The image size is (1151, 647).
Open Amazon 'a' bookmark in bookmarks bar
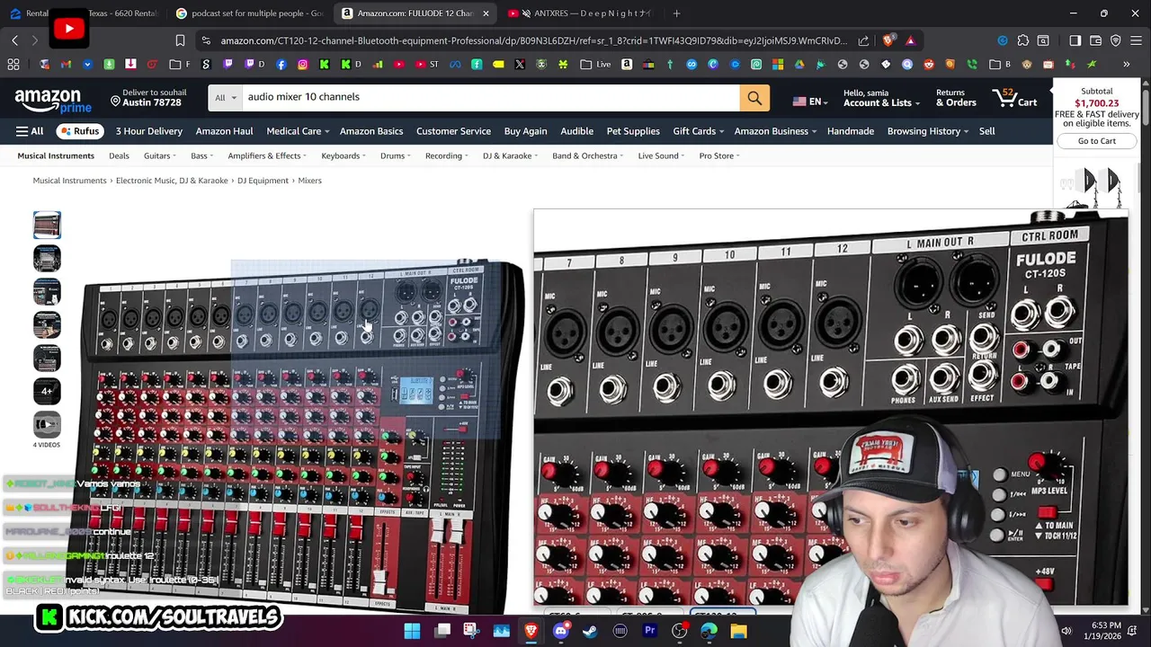point(627,64)
